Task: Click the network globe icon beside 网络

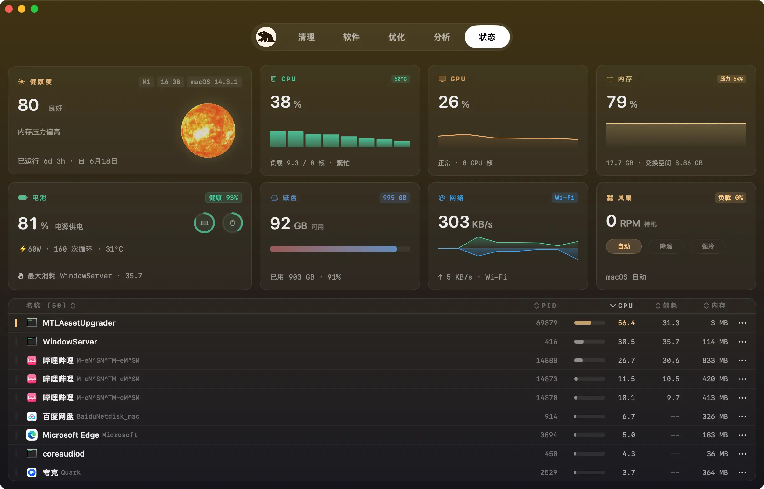Action: coord(442,198)
